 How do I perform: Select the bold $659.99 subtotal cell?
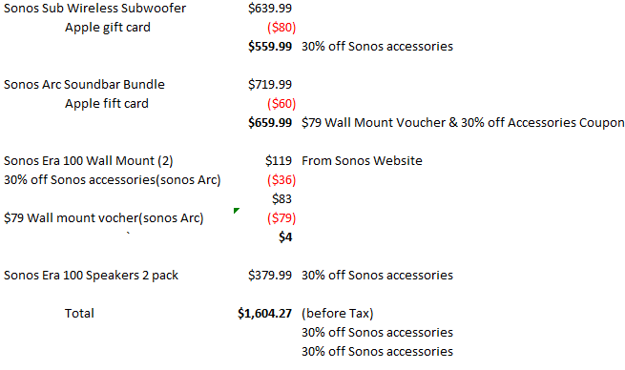270,123
